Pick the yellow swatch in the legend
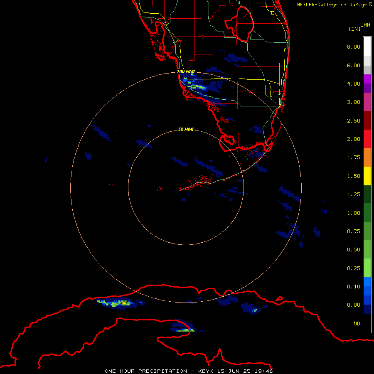 (x=367, y=176)
